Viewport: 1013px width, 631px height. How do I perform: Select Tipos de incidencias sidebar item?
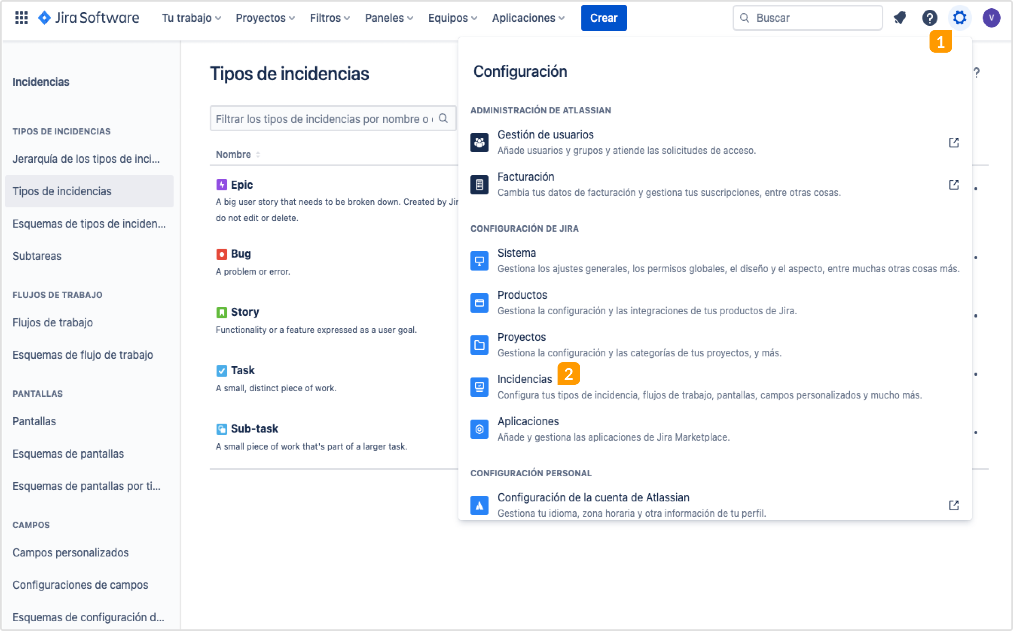(89, 191)
